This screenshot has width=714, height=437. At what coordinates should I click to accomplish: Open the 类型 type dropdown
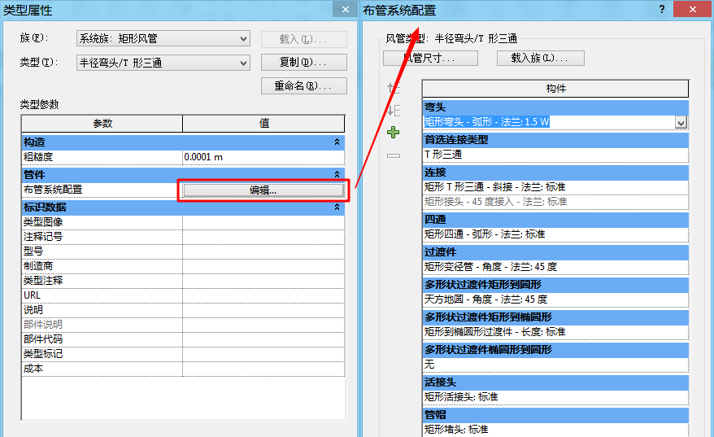click(x=163, y=63)
